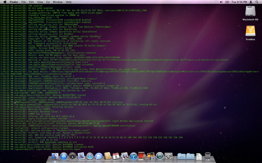Open iCal calendar icon

(x=116, y=156)
